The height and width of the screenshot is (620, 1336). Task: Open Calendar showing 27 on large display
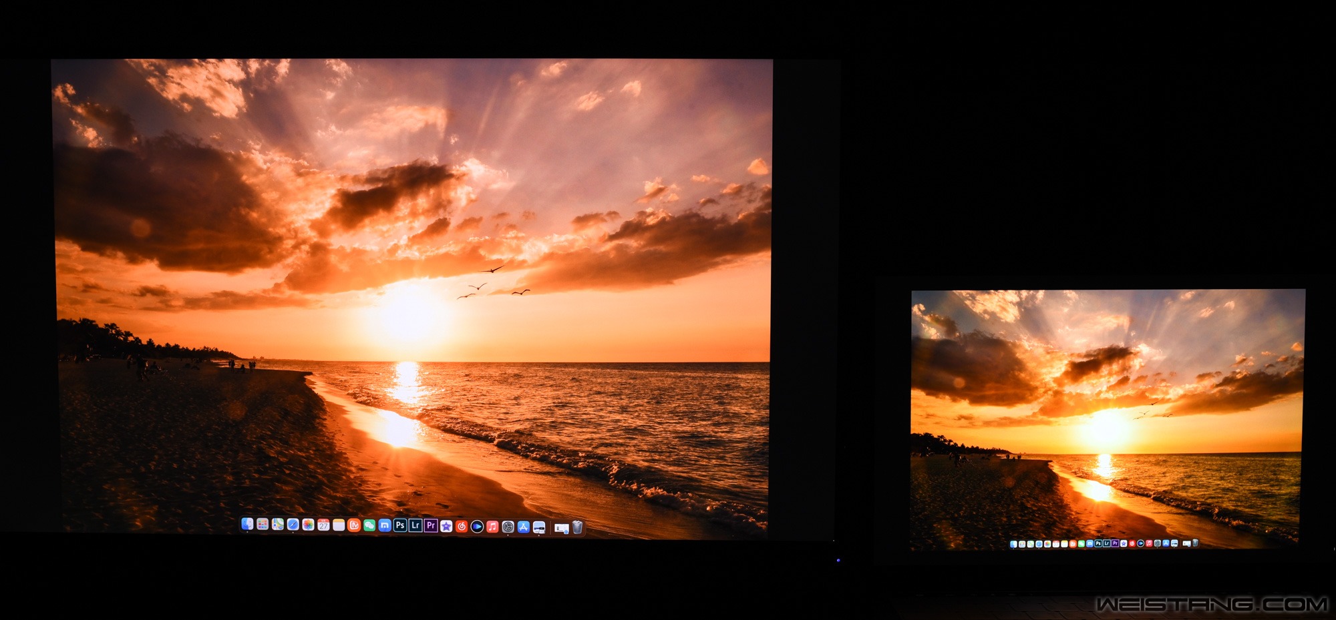(323, 525)
